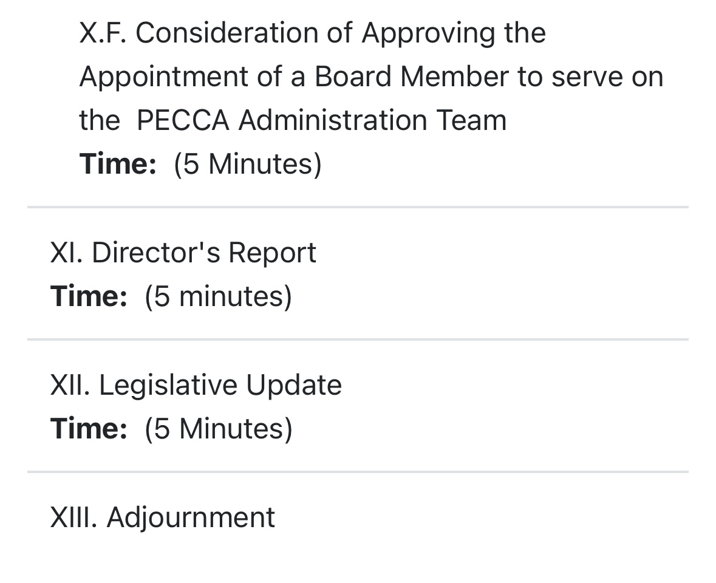Viewport: 716px width, 583px height.
Task: Click the Time label under item X.F.
Action: (118, 164)
